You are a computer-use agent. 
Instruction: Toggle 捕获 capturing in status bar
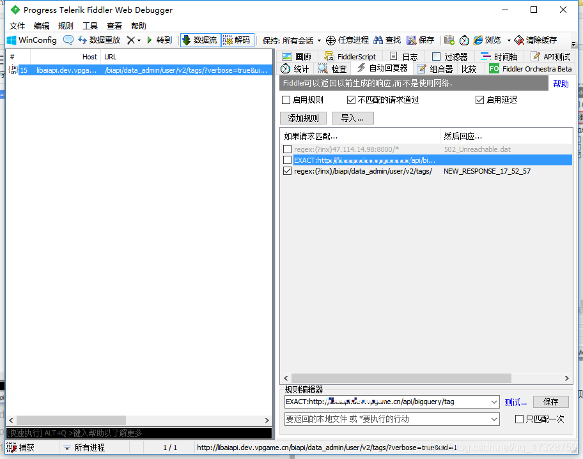coord(21,448)
